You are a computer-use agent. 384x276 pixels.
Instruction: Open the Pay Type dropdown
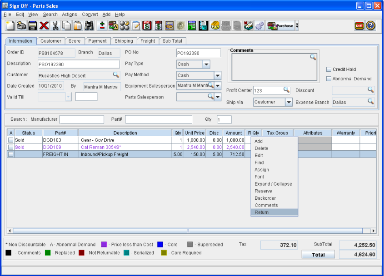click(206, 64)
